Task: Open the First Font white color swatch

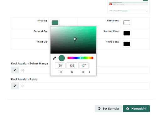Action: pyautogui.click(x=127, y=23)
